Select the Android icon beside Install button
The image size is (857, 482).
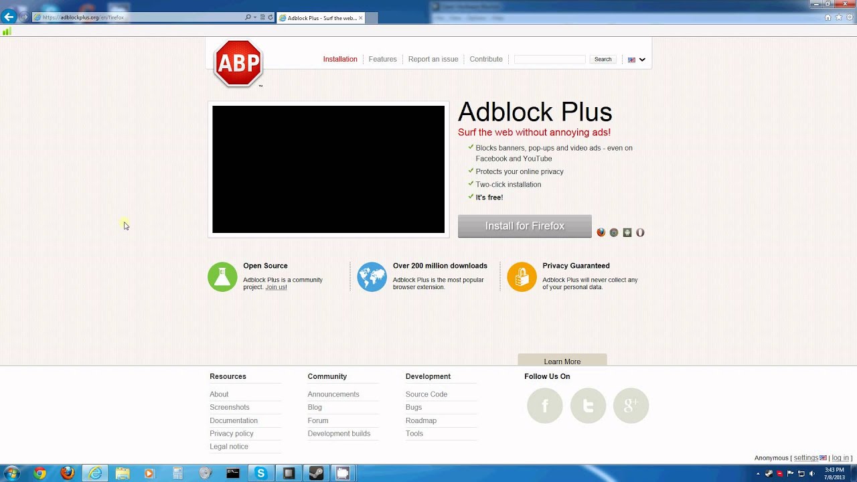(x=627, y=232)
